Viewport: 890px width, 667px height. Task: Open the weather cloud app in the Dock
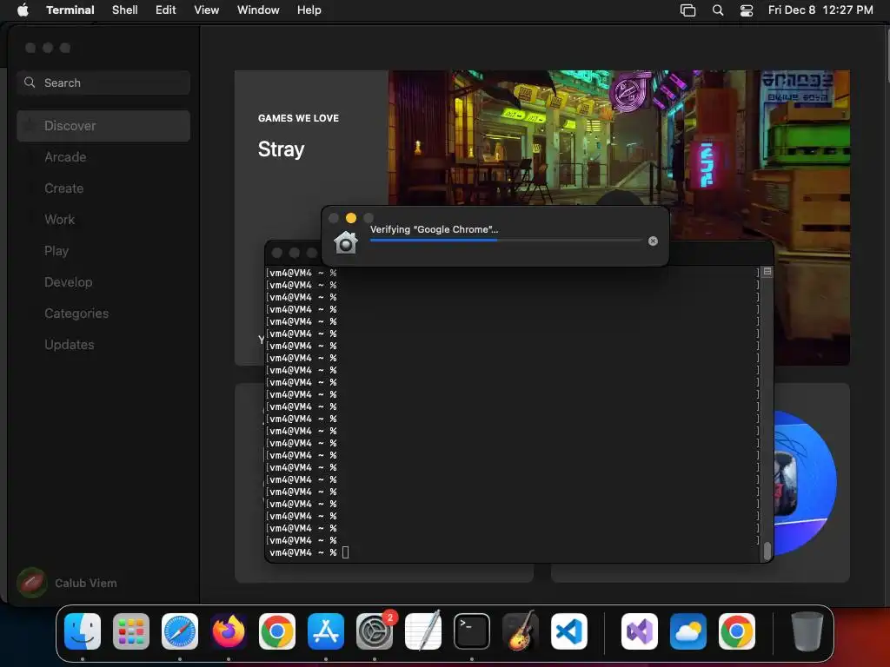(x=688, y=631)
